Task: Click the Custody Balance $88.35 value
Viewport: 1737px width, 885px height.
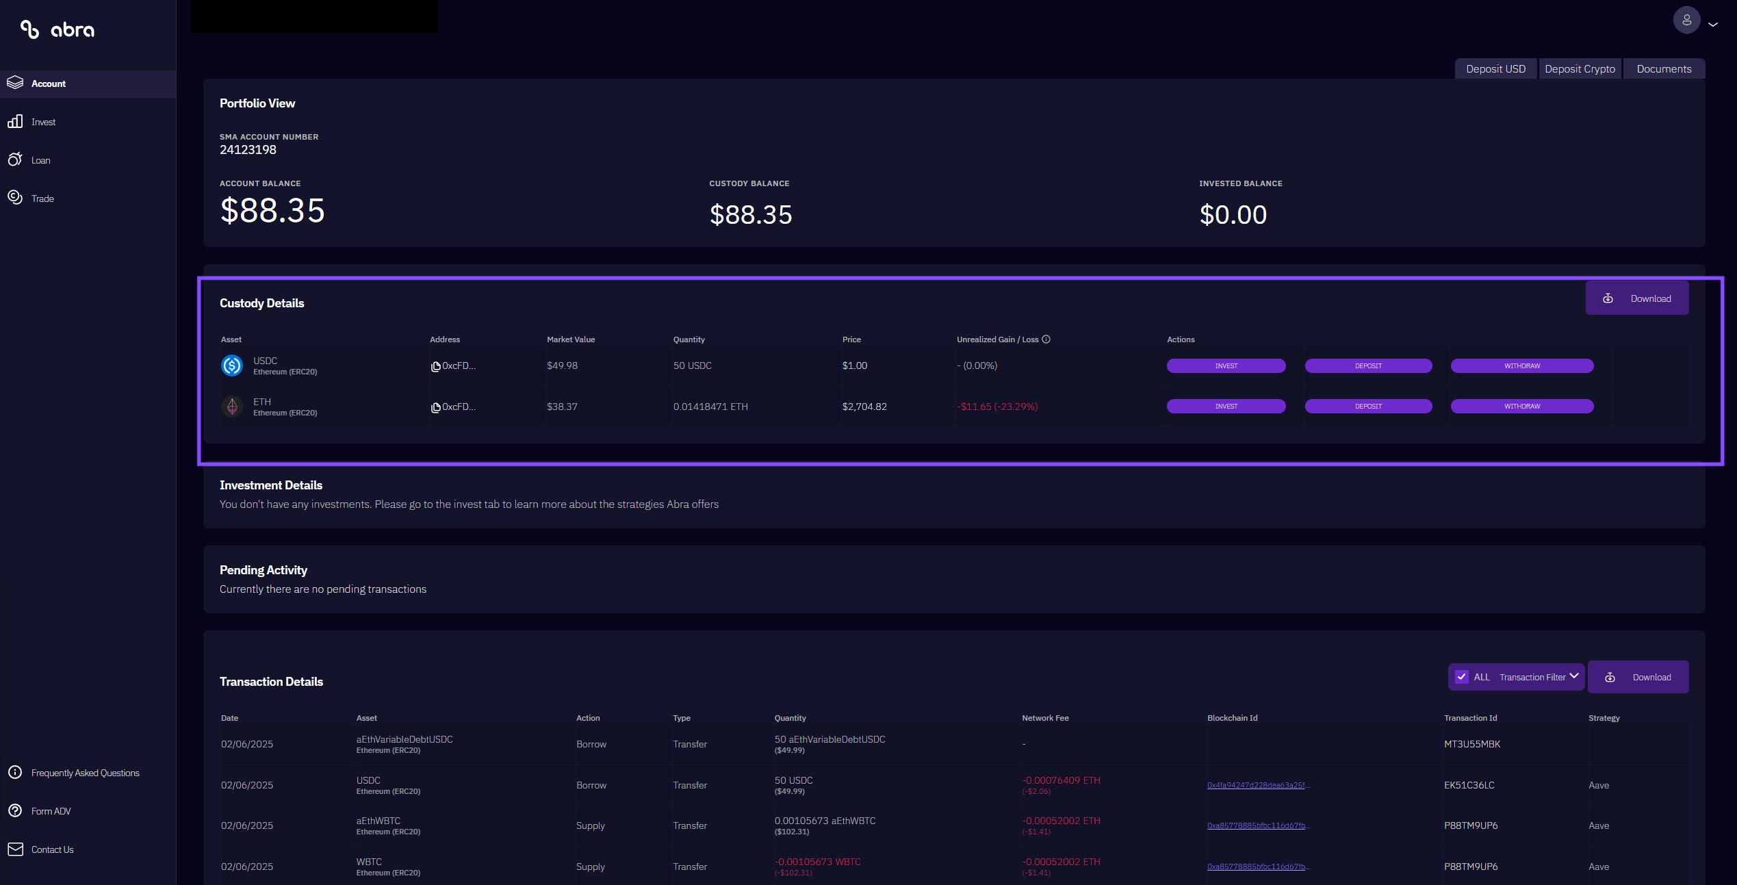Action: [x=751, y=214]
